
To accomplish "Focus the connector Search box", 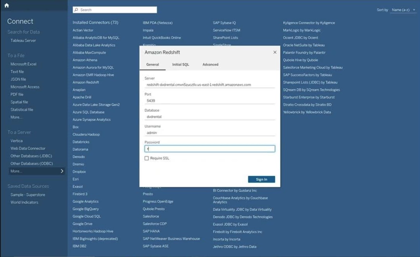I will (x=117, y=10).
